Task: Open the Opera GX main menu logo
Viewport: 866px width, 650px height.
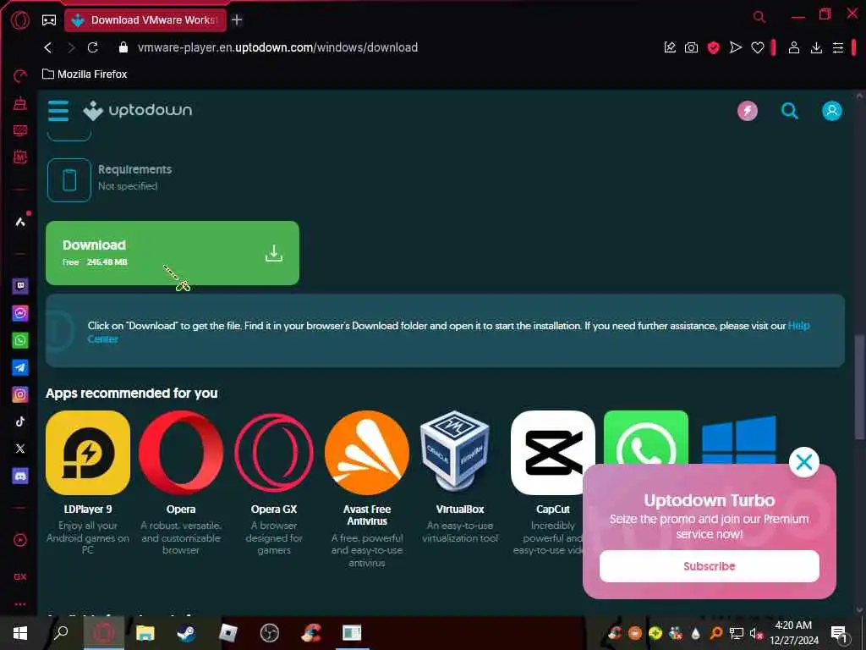Action: tap(20, 20)
